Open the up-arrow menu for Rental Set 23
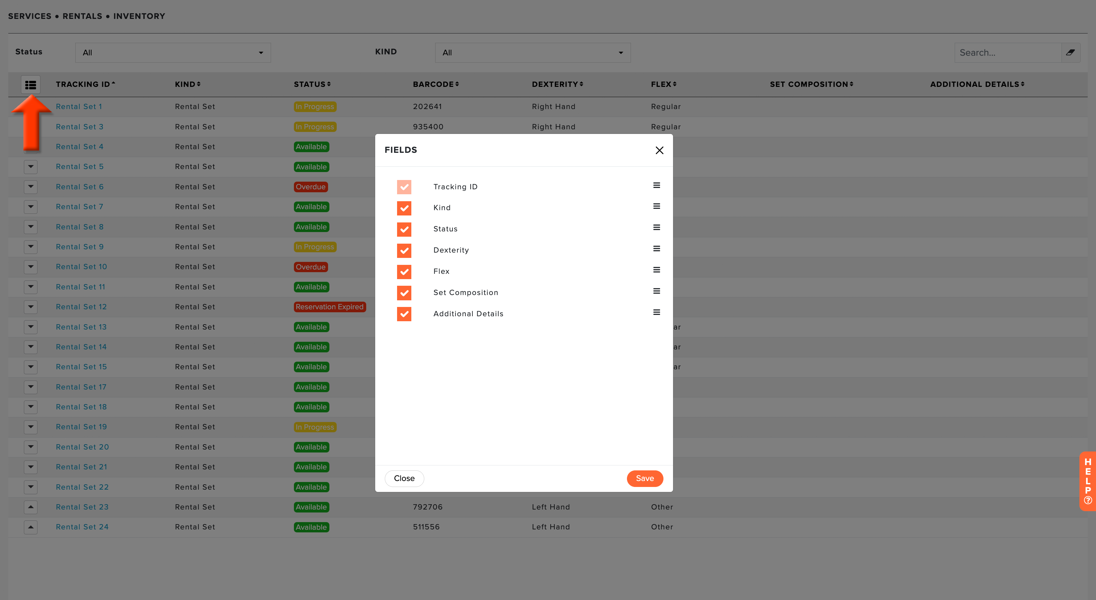The image size is (1096, 600). pyautogui.click(x=31, y=507)
